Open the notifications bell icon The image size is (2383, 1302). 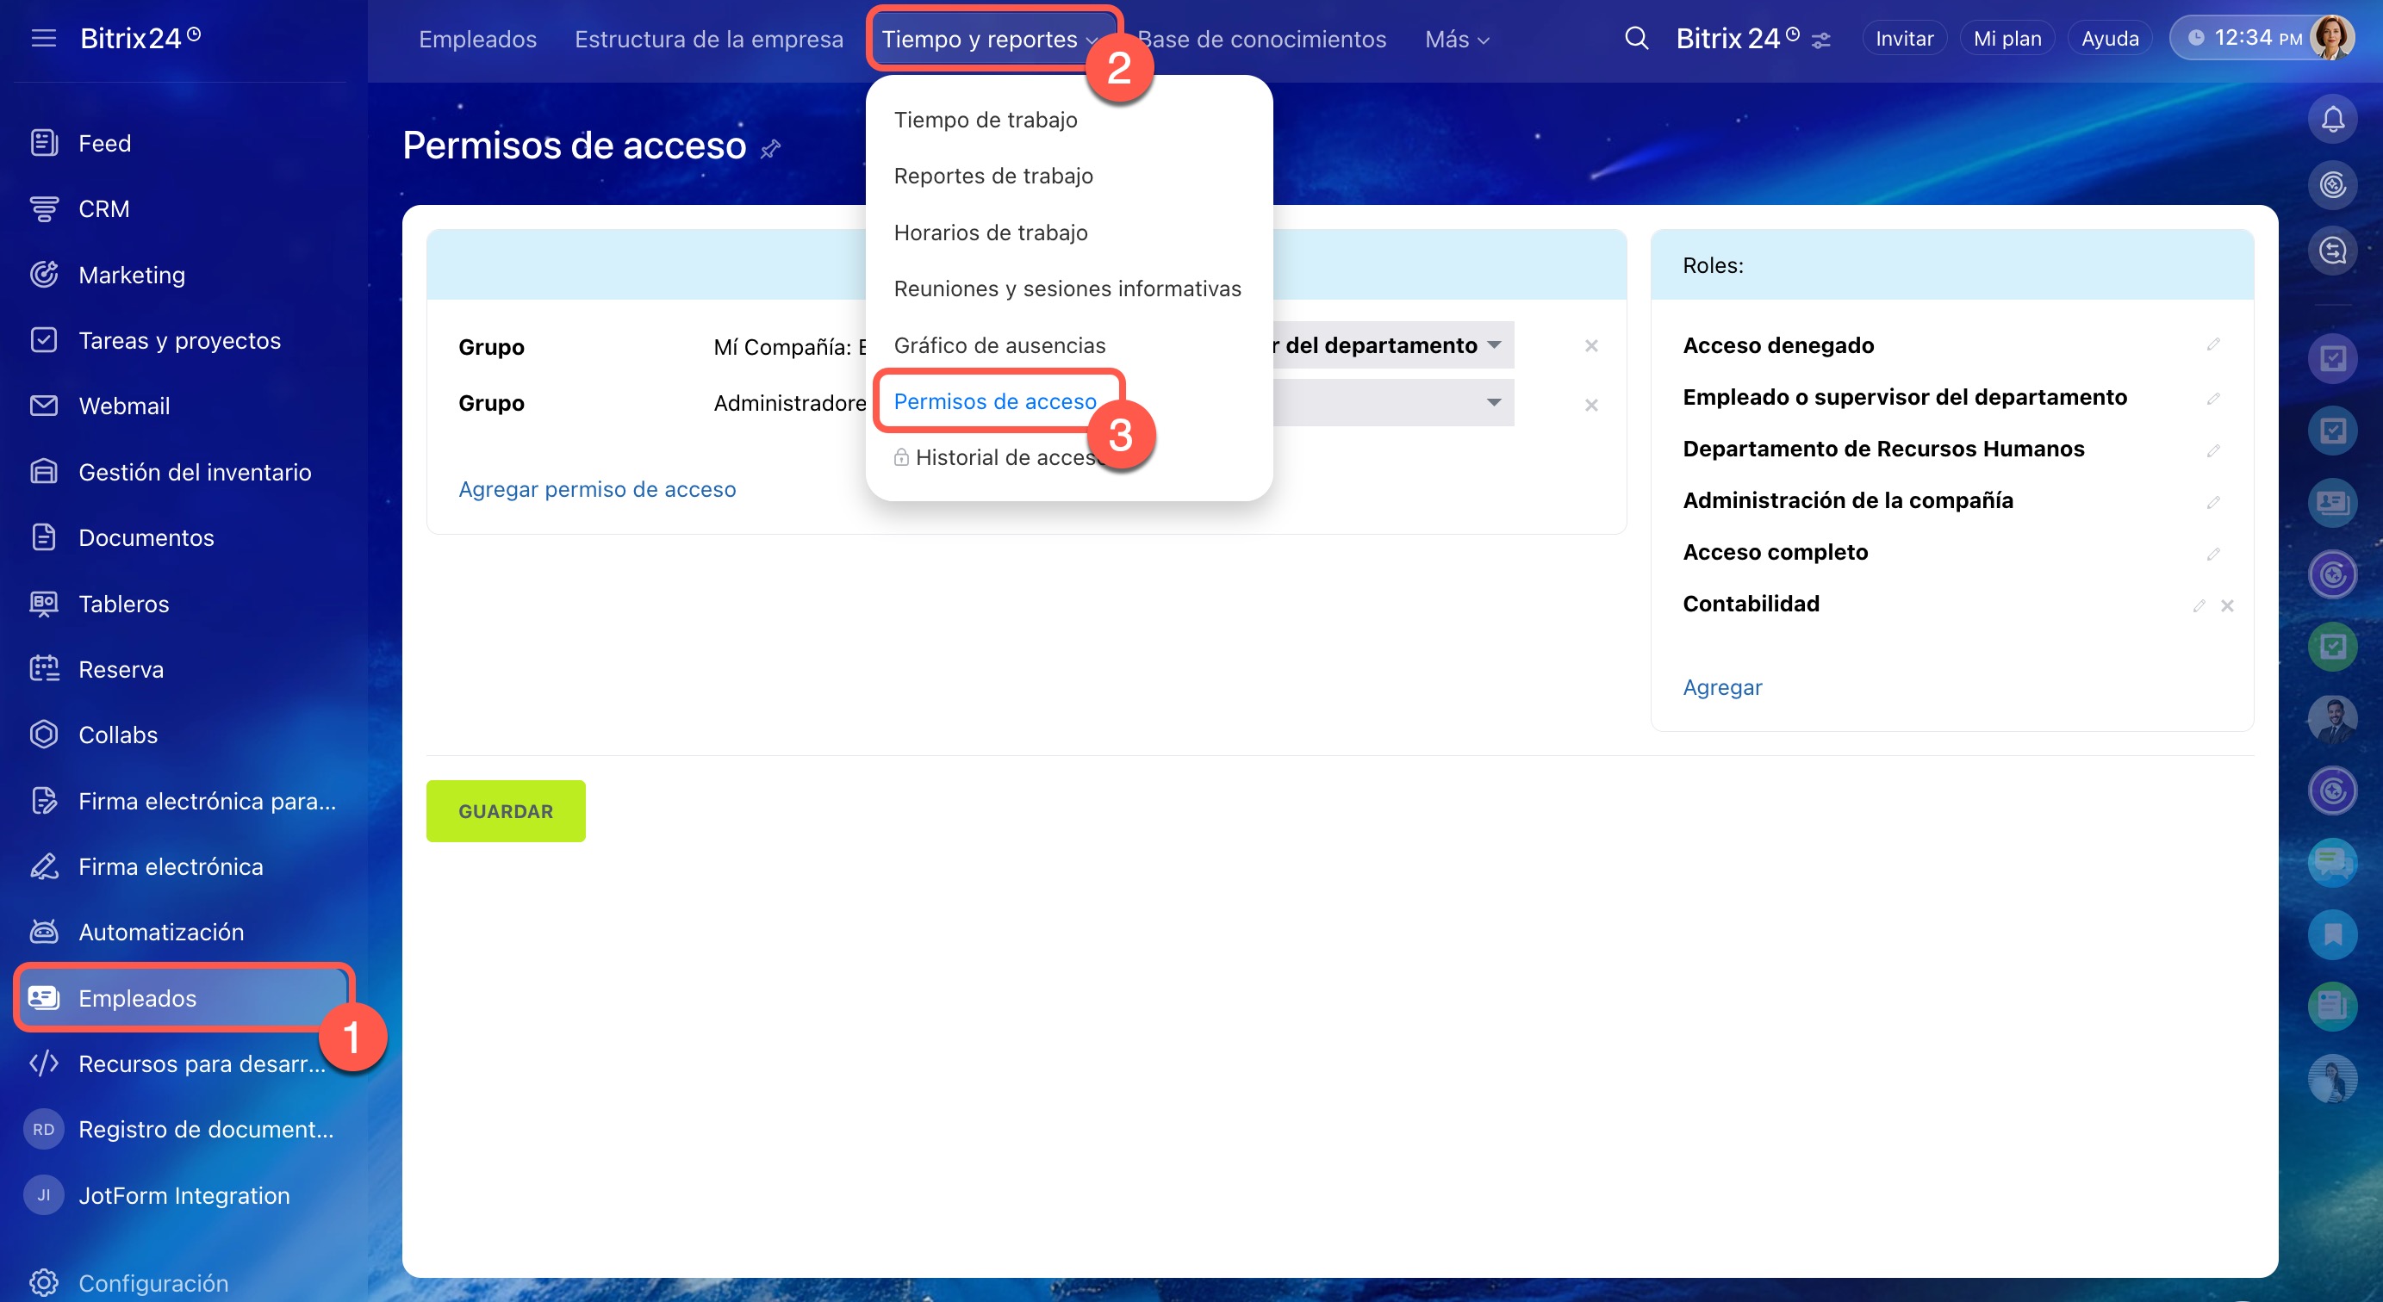tap(2332, 120)
